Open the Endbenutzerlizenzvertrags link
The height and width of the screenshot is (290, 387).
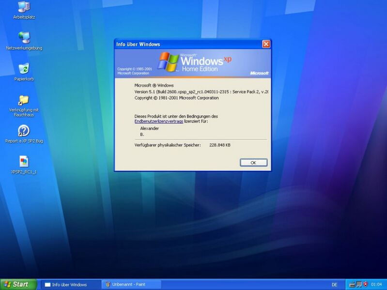click(x=159, y=122)
